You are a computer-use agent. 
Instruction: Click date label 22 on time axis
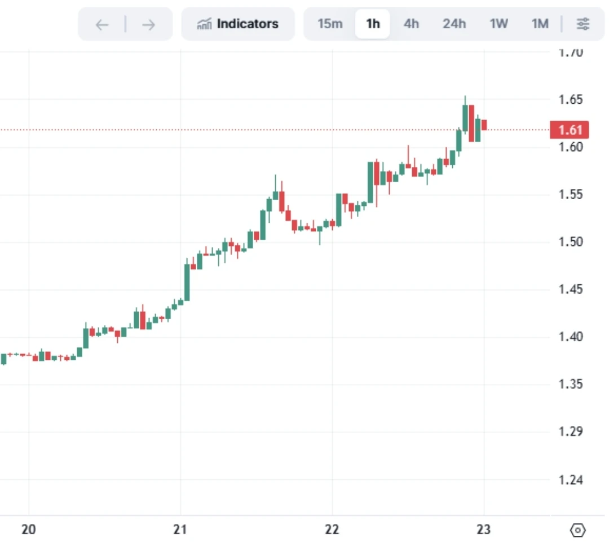coord(332,529)
